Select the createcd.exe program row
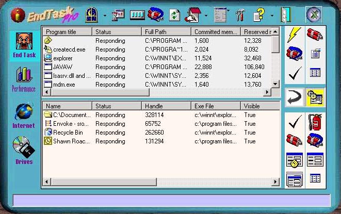341x214 pixels. pyautogui.click(x=157, y=50)
